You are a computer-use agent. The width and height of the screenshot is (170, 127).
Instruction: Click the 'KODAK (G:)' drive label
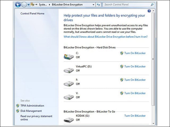pos(83,116)
